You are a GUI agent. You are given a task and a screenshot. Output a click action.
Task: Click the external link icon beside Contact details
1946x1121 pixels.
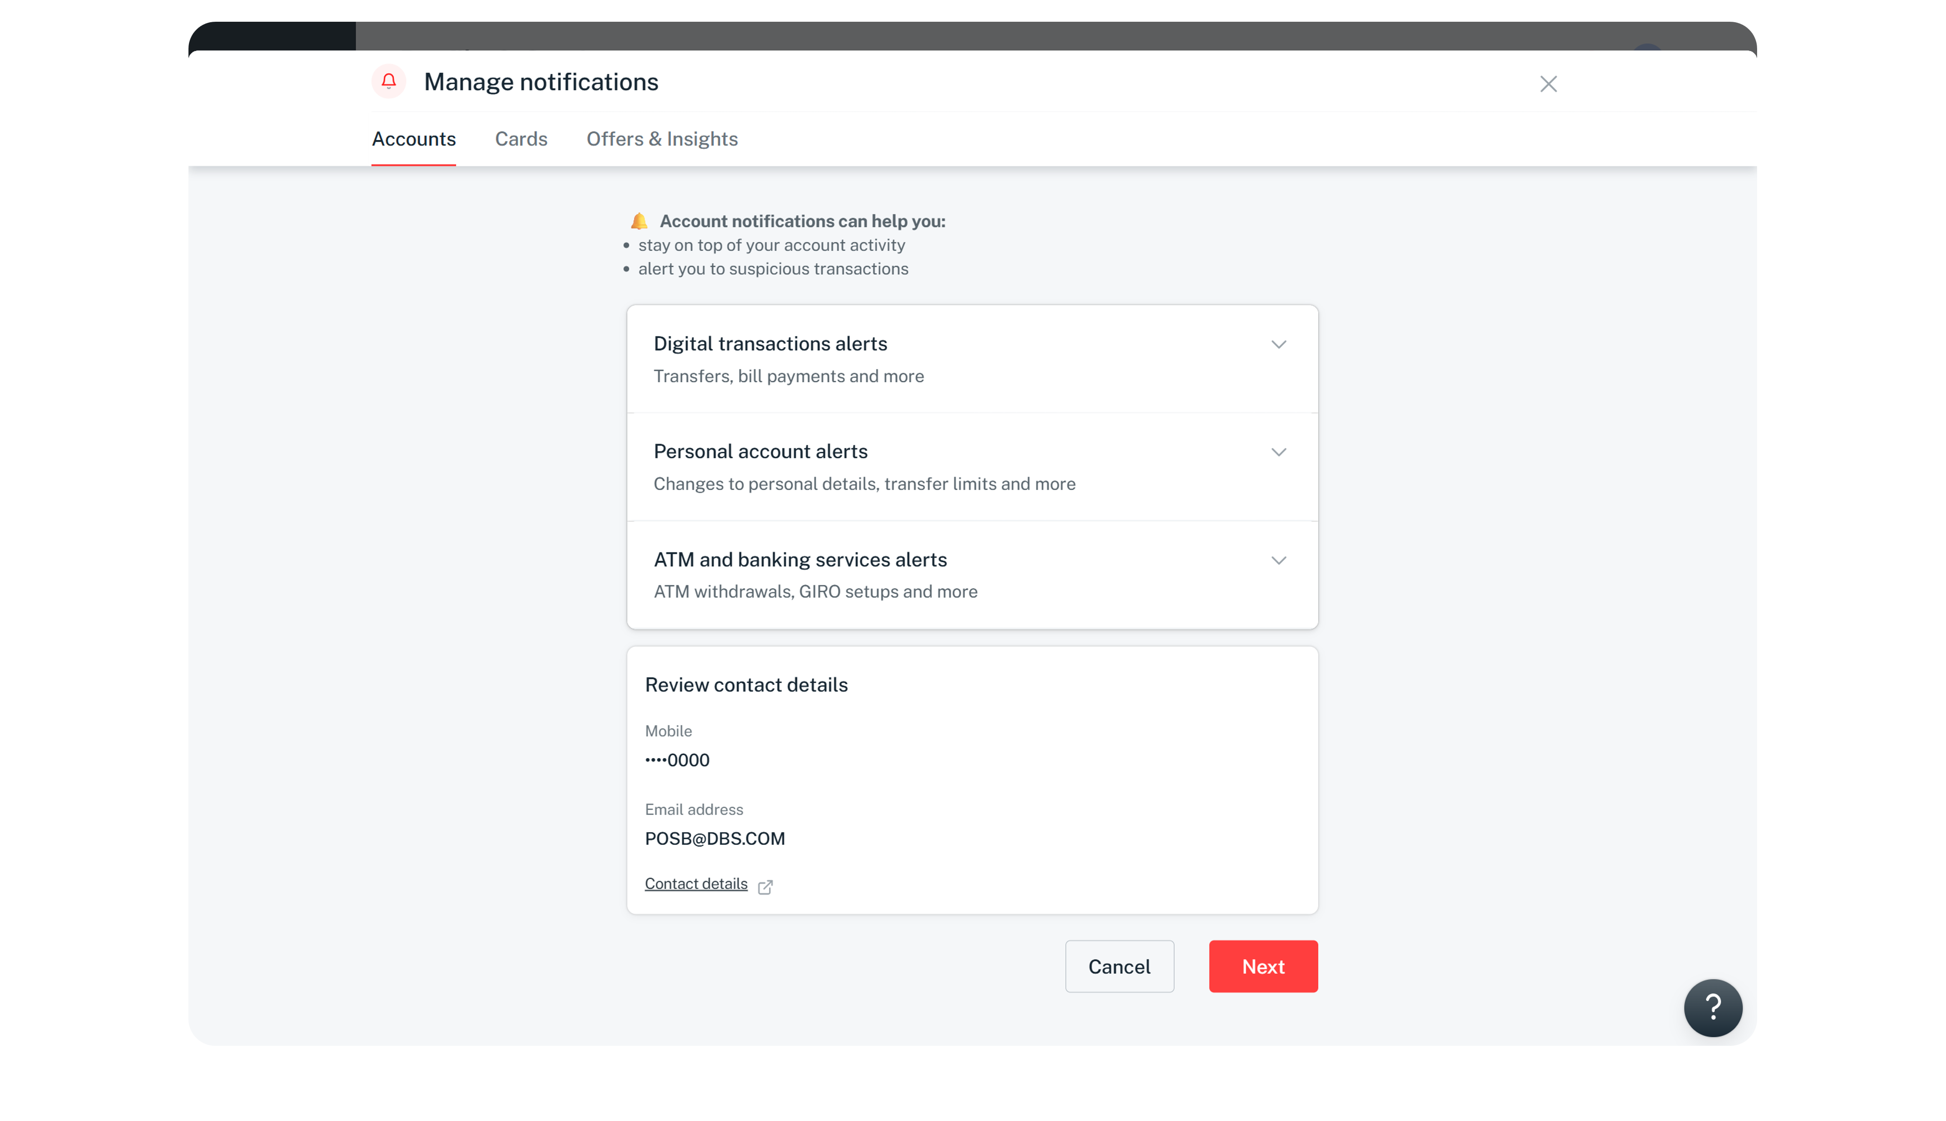pos(765,887)
